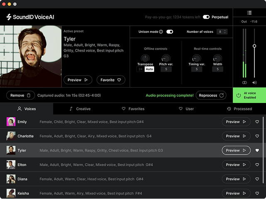
Task: Click the AI voice power icon
Action: click(239, 95)
